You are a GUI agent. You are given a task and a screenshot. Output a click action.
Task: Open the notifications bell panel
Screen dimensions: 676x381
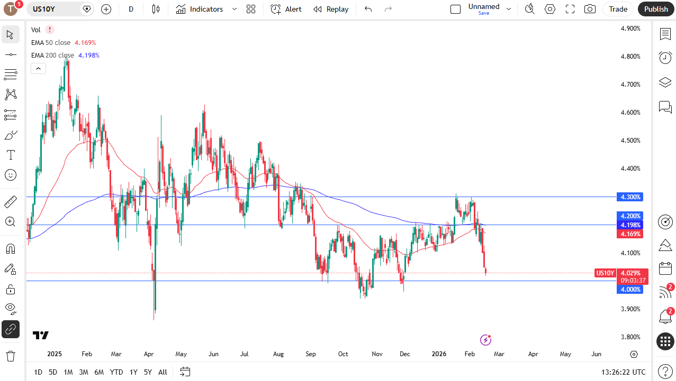click(665, 316)
